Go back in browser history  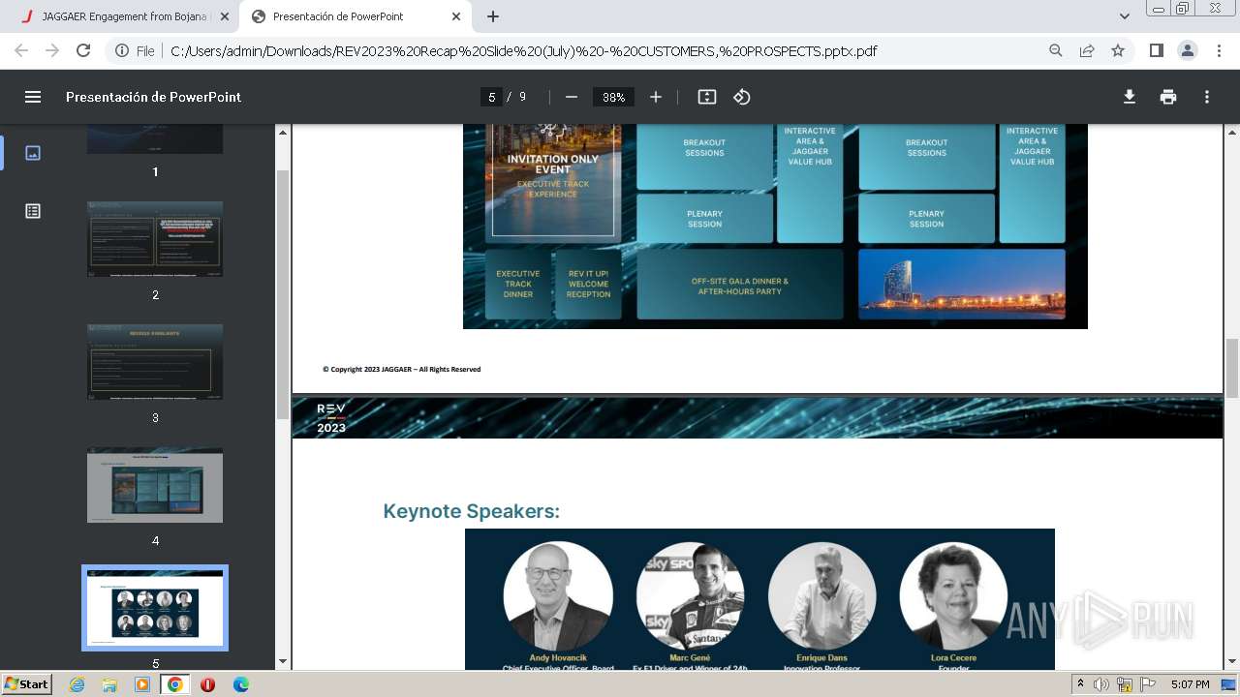coord(21,50)
